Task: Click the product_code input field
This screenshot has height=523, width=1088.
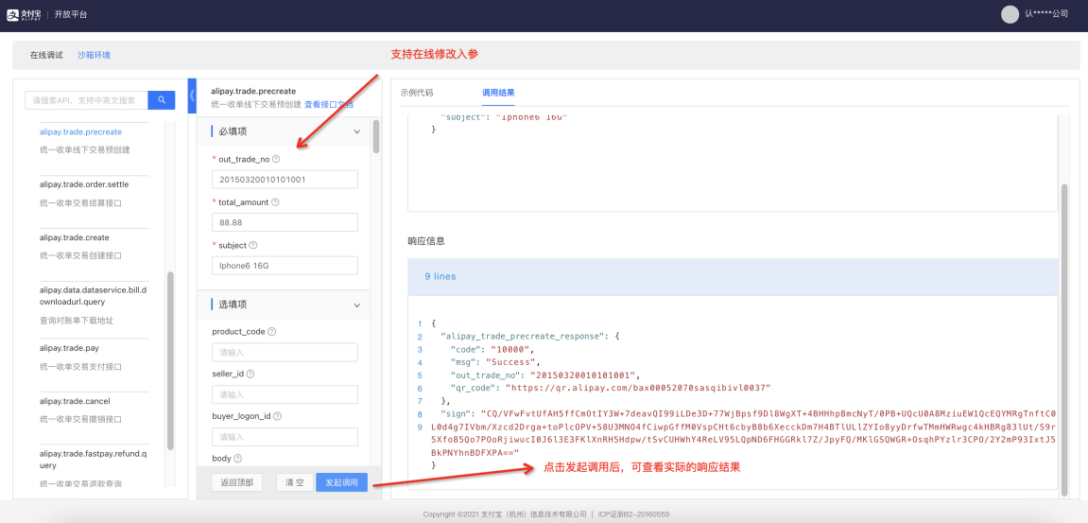Action: point(285,352)
